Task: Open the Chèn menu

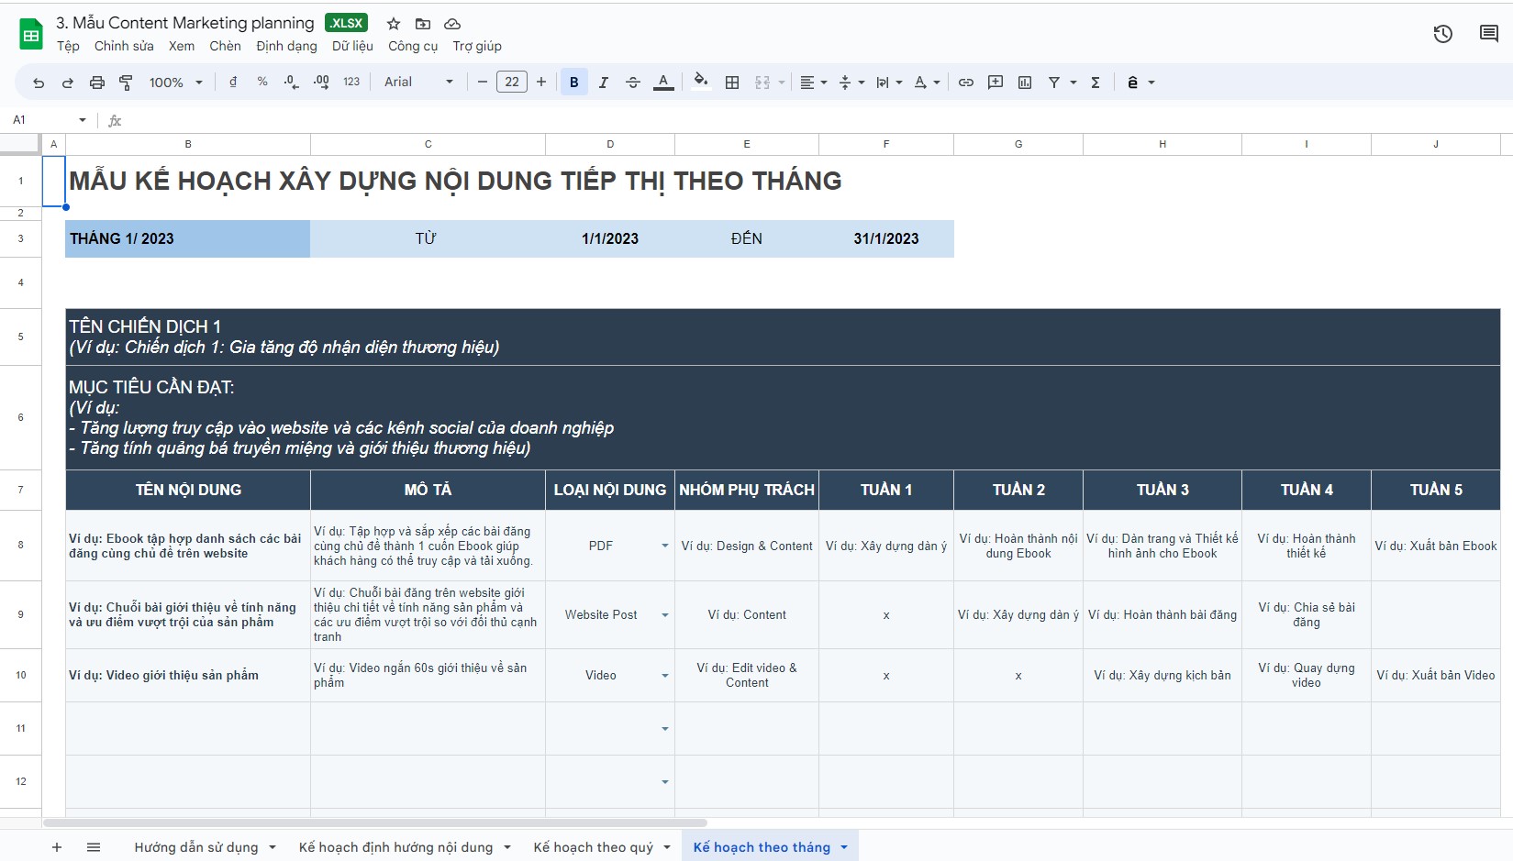Action: pos(225,46)
